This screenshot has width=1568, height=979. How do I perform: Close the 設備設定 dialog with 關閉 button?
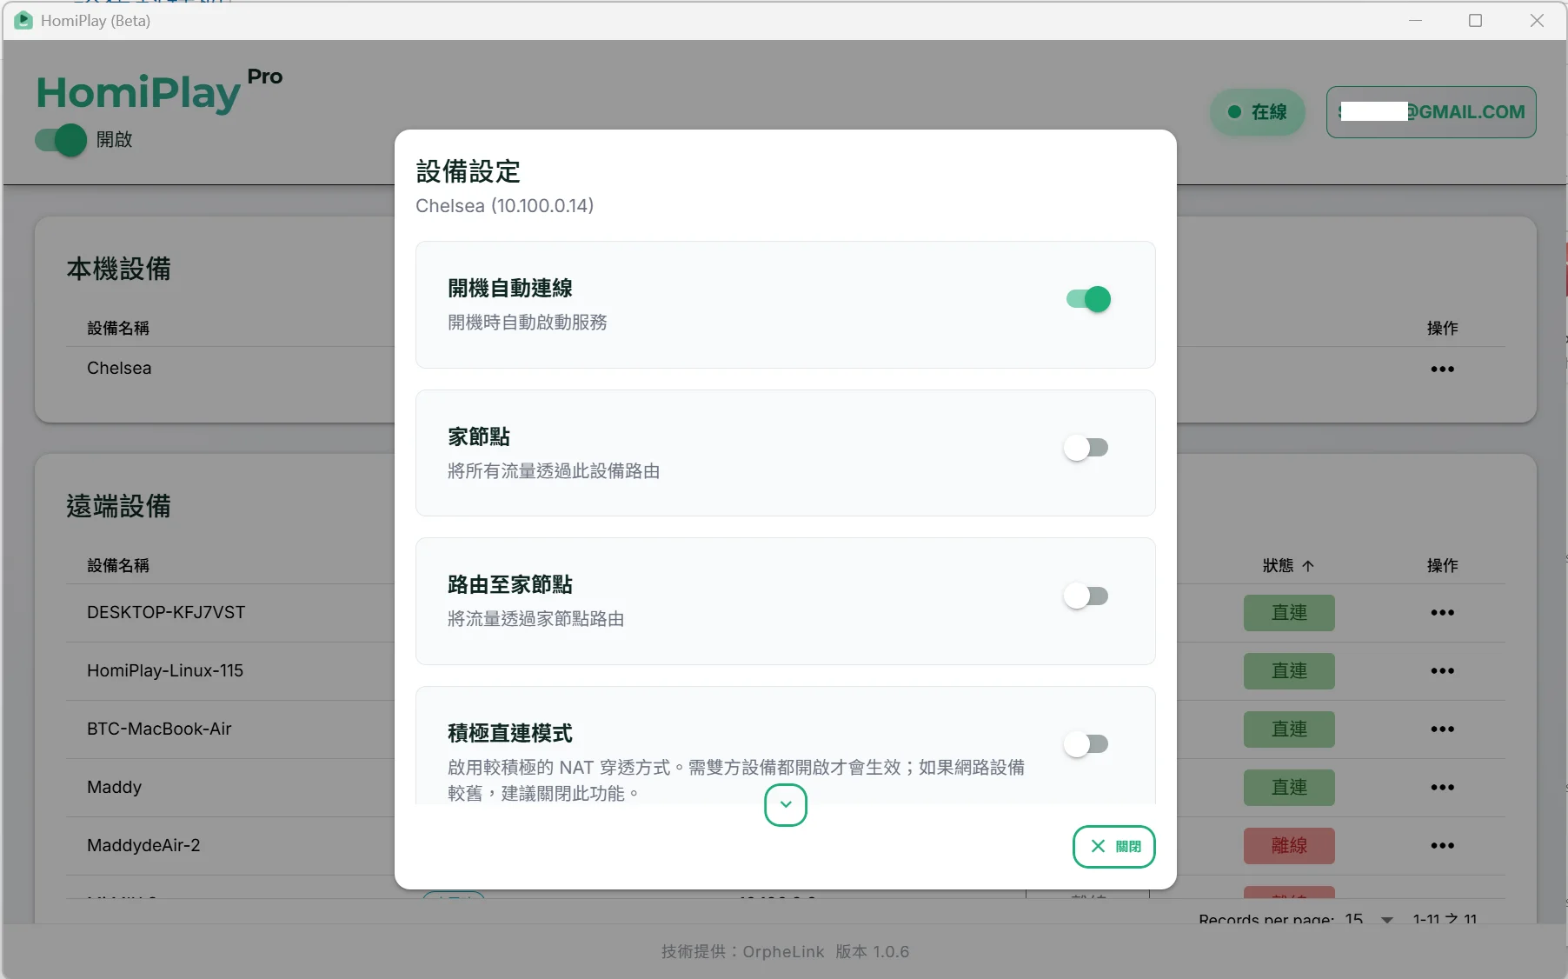pyautogui.click(x=1114, y=847)
